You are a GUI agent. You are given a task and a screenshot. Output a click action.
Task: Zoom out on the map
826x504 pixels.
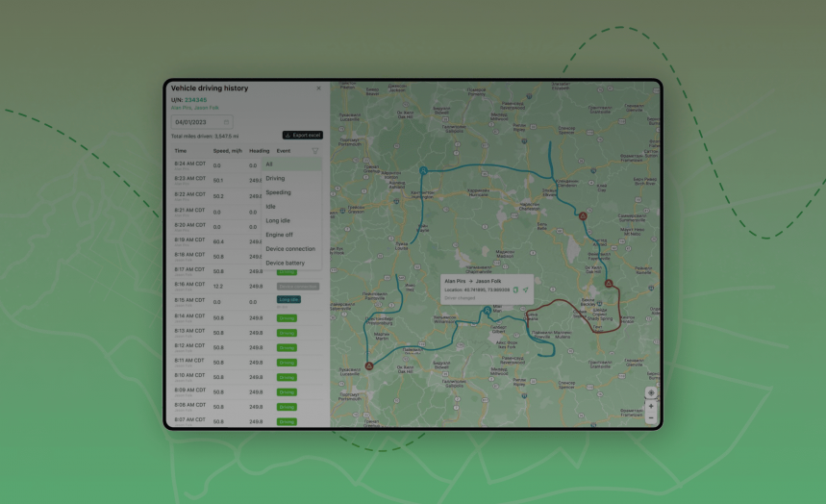tap(651, 418)
